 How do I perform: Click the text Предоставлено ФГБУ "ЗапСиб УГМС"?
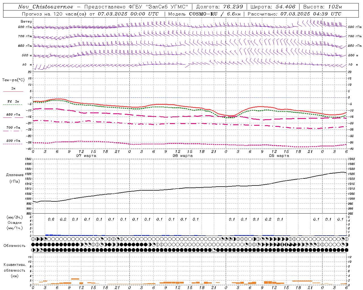click(136, 7)
